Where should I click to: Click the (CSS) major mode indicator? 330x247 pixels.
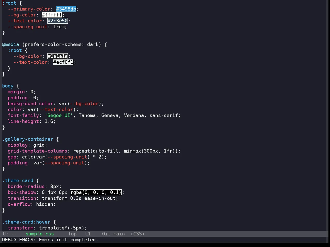pos(137,234)
